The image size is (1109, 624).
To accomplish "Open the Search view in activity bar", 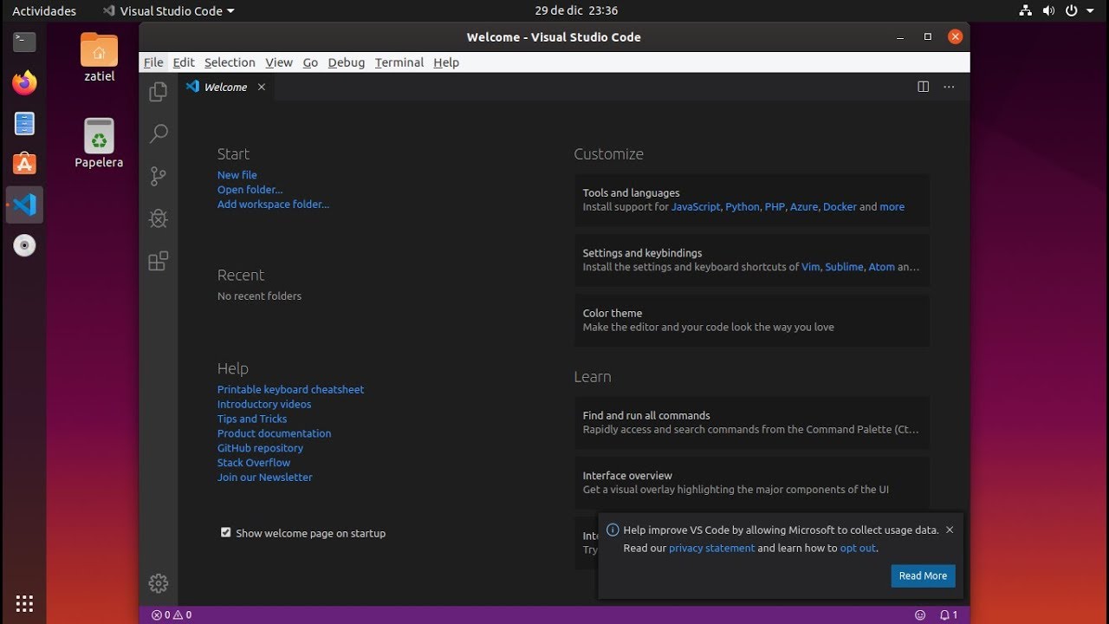I will [x=158, y=133].
